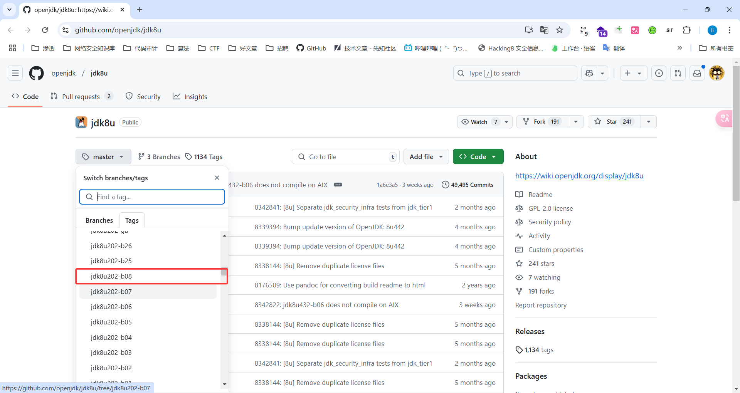Open the Copilot chat icon
This screenshot has width=740, height=393.
(589, 73)
